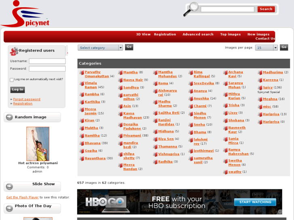Click the Random image arrow icon

coord(9,117)
